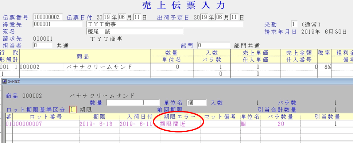Click the ロット指定 window title icon
Viewport: 353px width, 143px height.
(4, 82)
